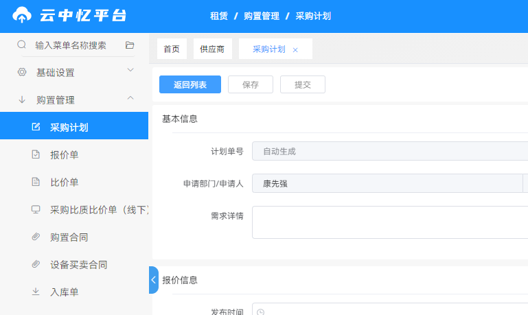
Task: Open 采购计划 in the sidebar
Action: pos(74,126)
